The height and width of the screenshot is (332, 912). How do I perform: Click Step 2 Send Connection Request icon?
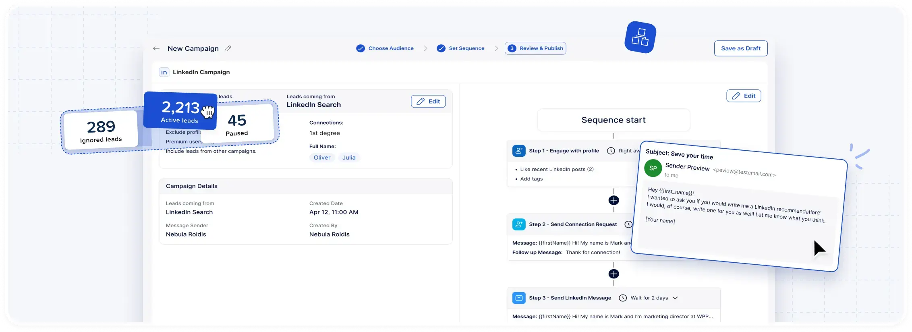click(x=519, y=224)
